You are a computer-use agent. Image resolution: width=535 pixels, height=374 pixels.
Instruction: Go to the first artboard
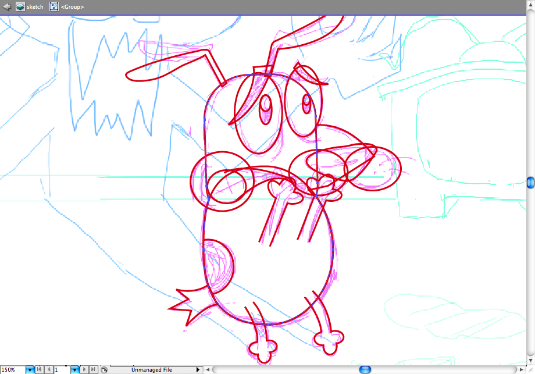point(40,369)
